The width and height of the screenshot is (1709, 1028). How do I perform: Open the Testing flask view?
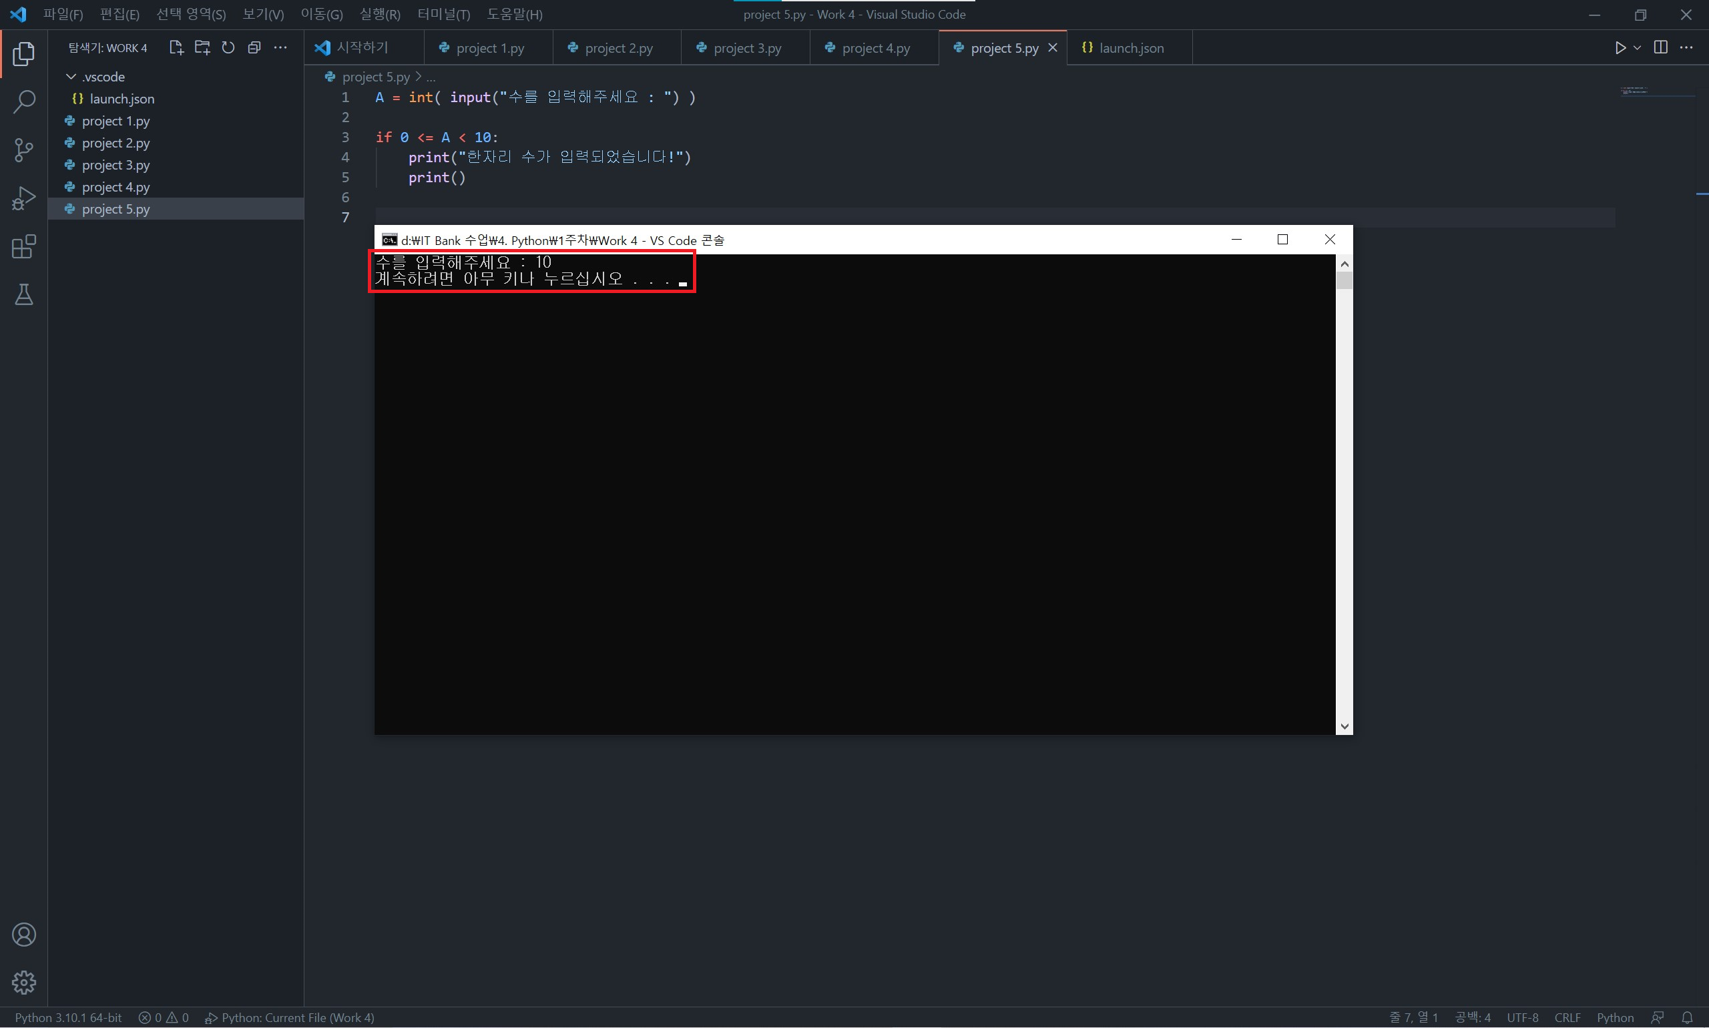click(23, 295)
